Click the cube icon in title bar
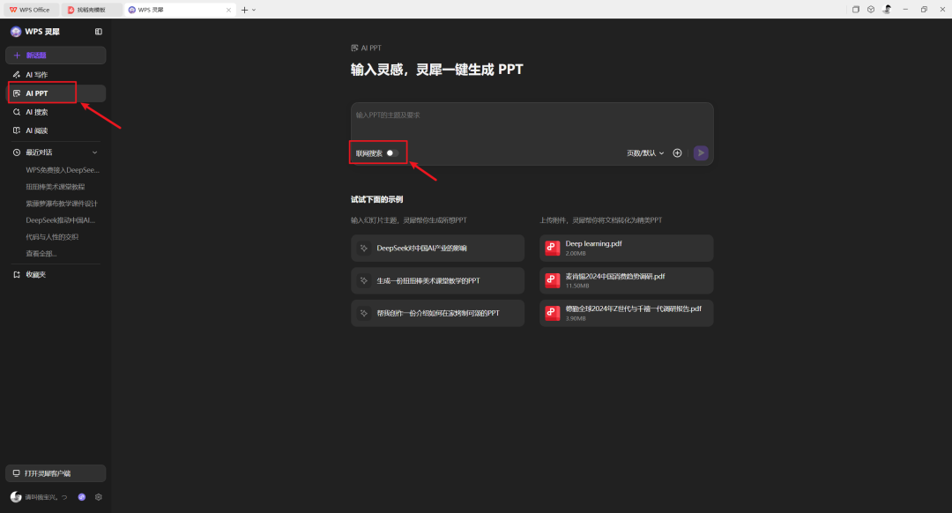This screenshot has width=952, height=513. [871, 9]
